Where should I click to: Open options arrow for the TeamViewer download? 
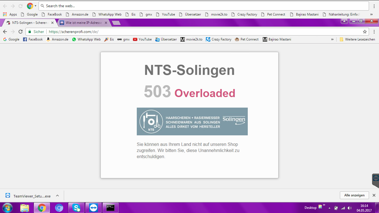point(57,196)
